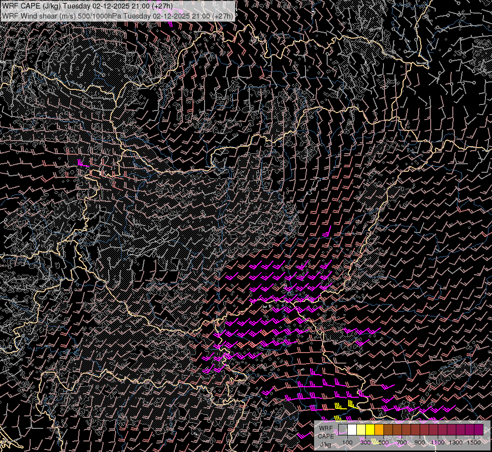The height and width of the screenshot is (452, 492).
Task: Choose the pale yellow CAPE legend swatch
Action: pyautogui.click(x=361, y=430)
